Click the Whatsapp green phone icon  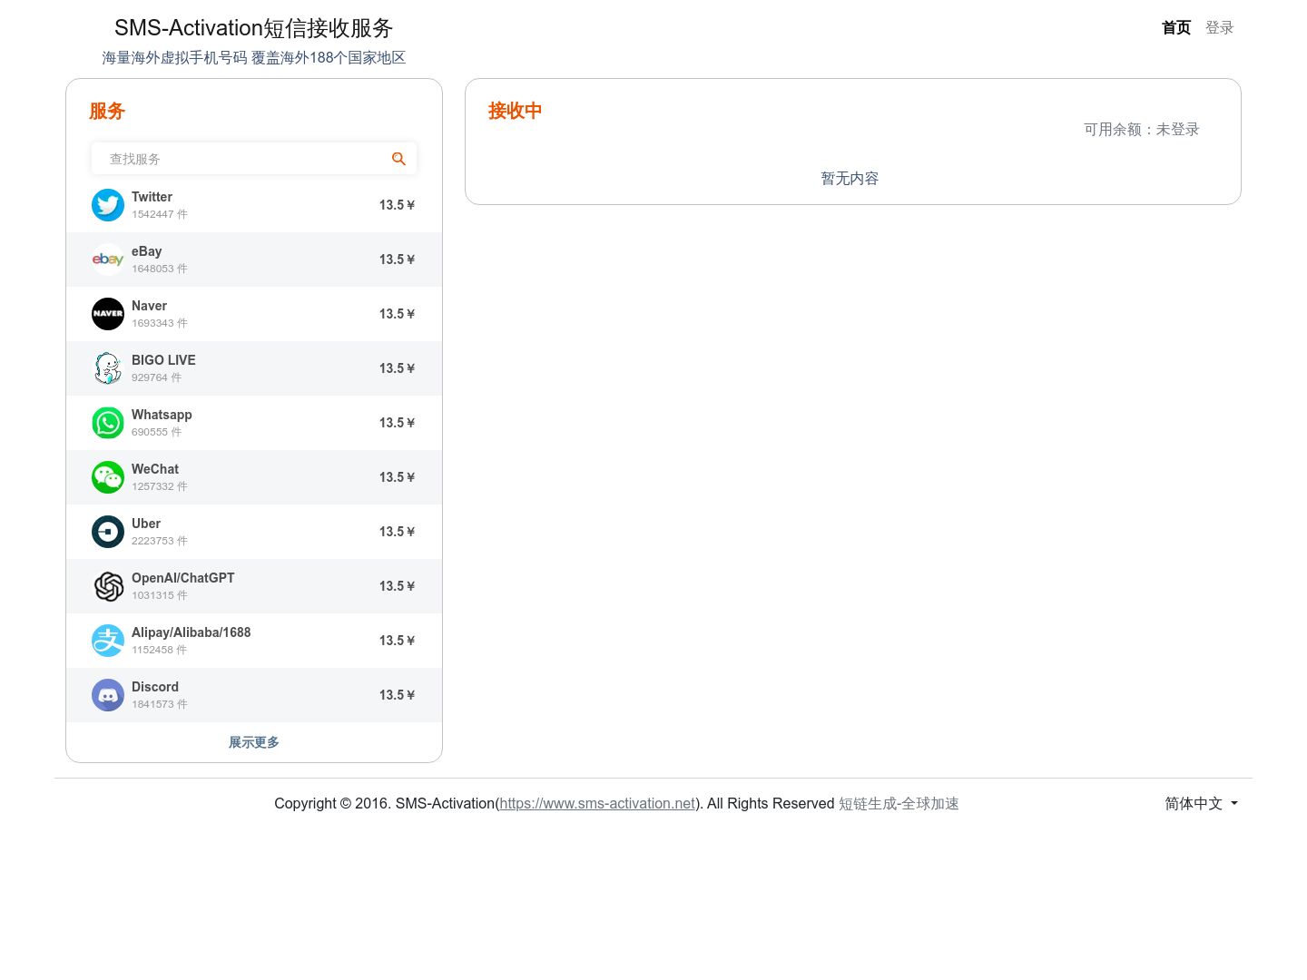[108, 423]
